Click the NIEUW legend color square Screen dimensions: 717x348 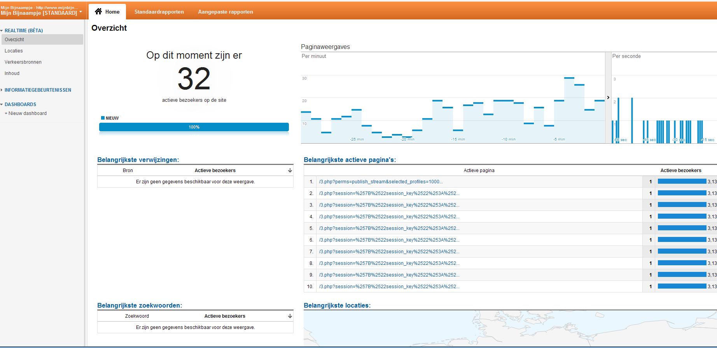(103, 118)
